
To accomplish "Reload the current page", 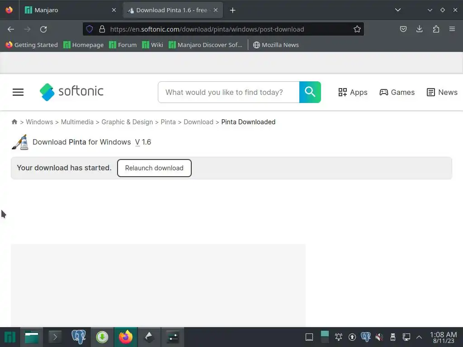I will [43, 29].
